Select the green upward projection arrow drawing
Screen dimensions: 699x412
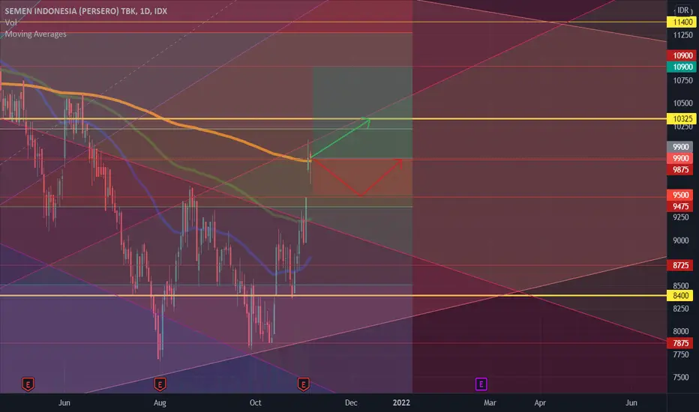(x=341, y=138)
